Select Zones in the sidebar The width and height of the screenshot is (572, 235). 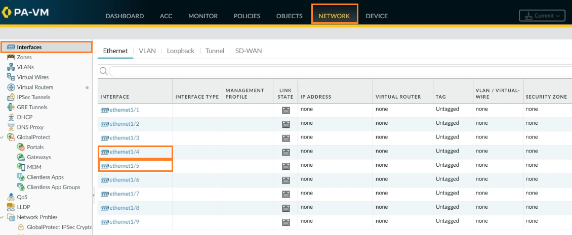pyautogui.click(x=24, y=57)
